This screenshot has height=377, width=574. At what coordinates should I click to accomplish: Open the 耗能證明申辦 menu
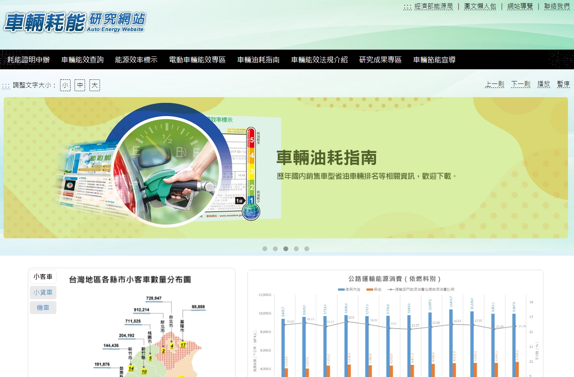tap(29, 60)
